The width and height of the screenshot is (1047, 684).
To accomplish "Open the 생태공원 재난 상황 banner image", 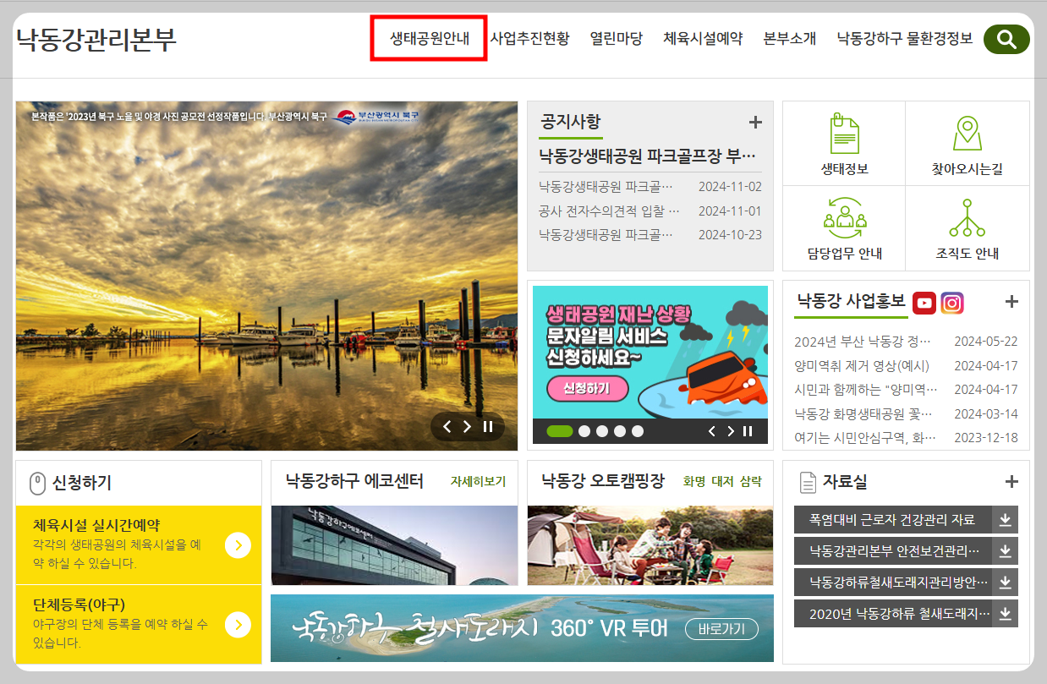I will click(x=650, y=352).
